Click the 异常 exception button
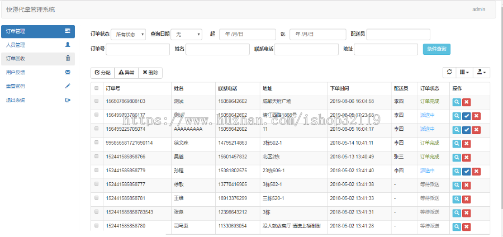This screenshot has width=503, height=237. point(126,73)
